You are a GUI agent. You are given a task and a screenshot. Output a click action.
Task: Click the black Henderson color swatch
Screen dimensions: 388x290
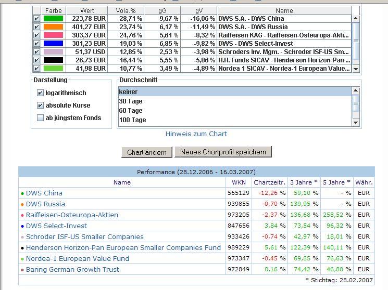pyautogui.click(x=53, y=60)
